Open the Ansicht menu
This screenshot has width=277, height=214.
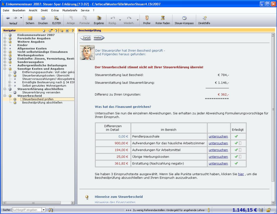coord(33,11)
